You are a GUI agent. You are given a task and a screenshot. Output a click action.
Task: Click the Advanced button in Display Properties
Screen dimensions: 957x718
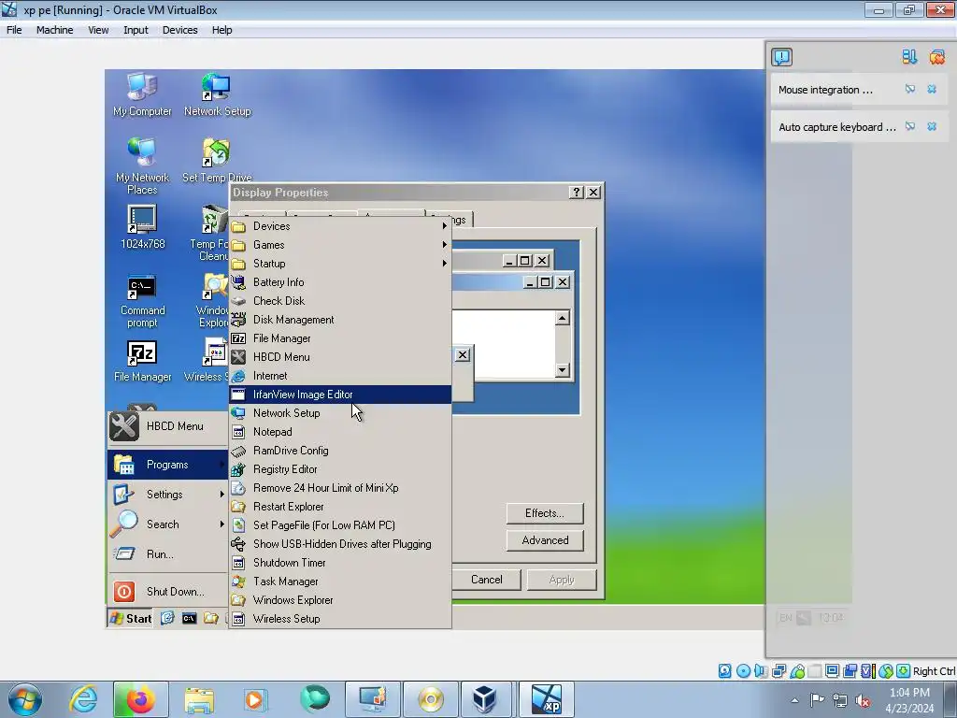tap(545, 540)
